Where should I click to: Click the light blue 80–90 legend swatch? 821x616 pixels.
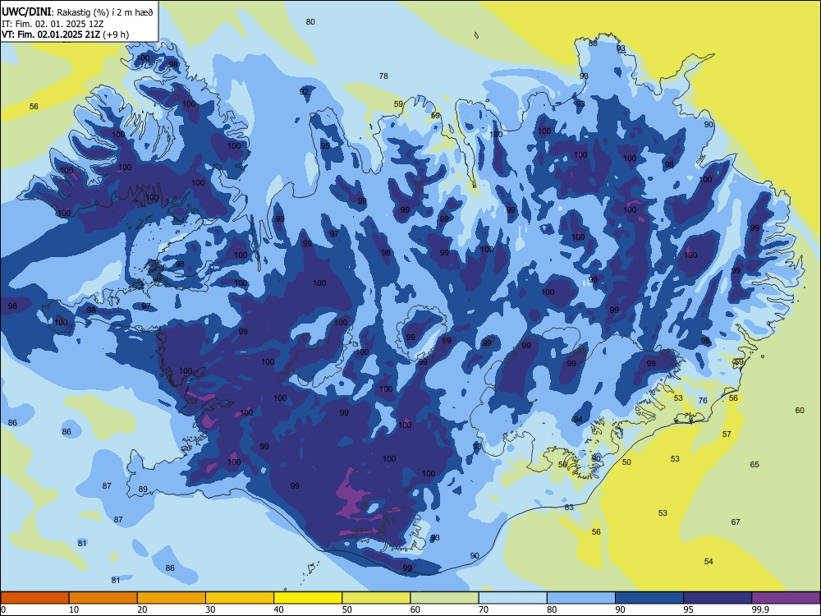click(581, 598)
